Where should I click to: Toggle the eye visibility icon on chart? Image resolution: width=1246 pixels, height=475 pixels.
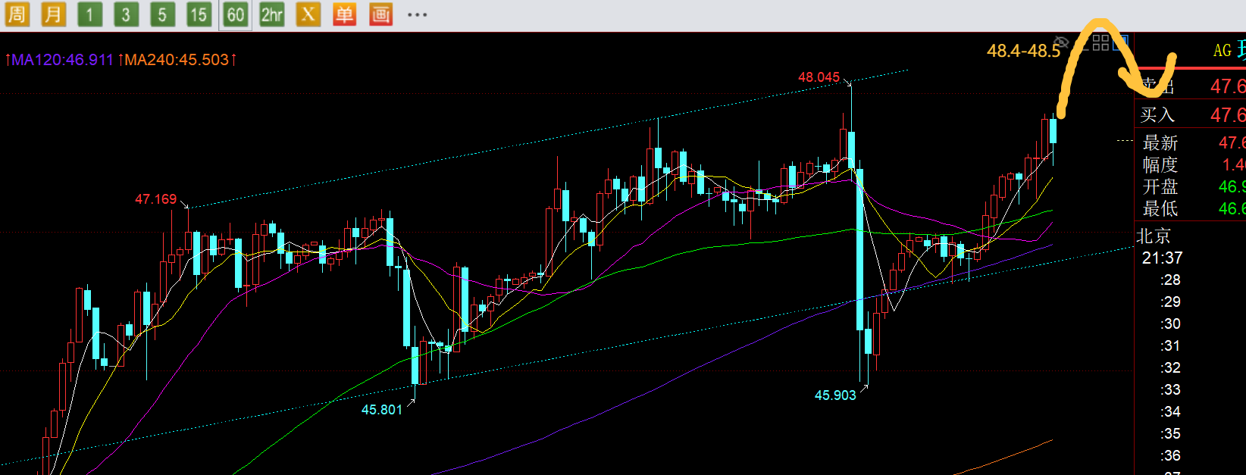(x=1061, y=42)
